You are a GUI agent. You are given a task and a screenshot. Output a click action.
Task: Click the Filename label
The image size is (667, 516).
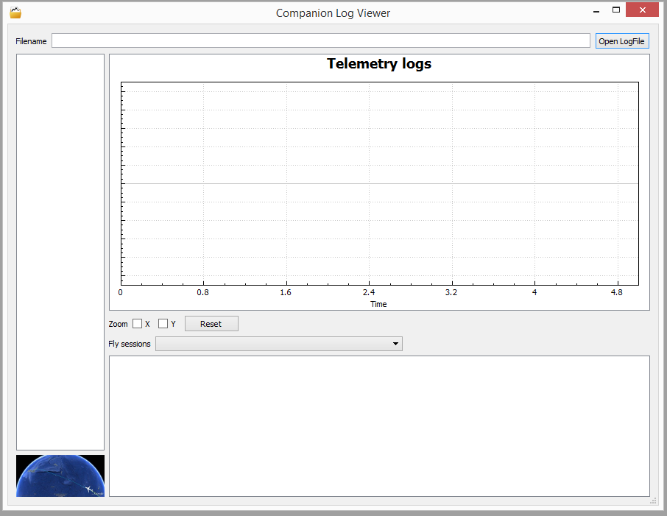point(31,41)
